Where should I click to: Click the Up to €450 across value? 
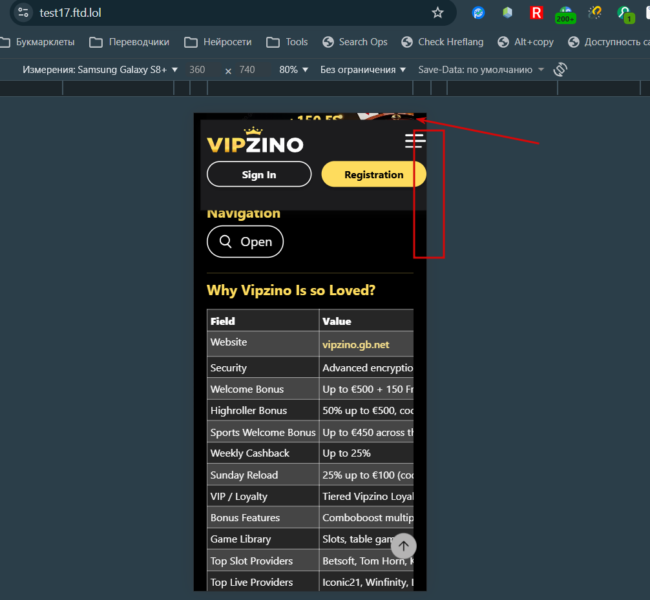pos(366,432)
